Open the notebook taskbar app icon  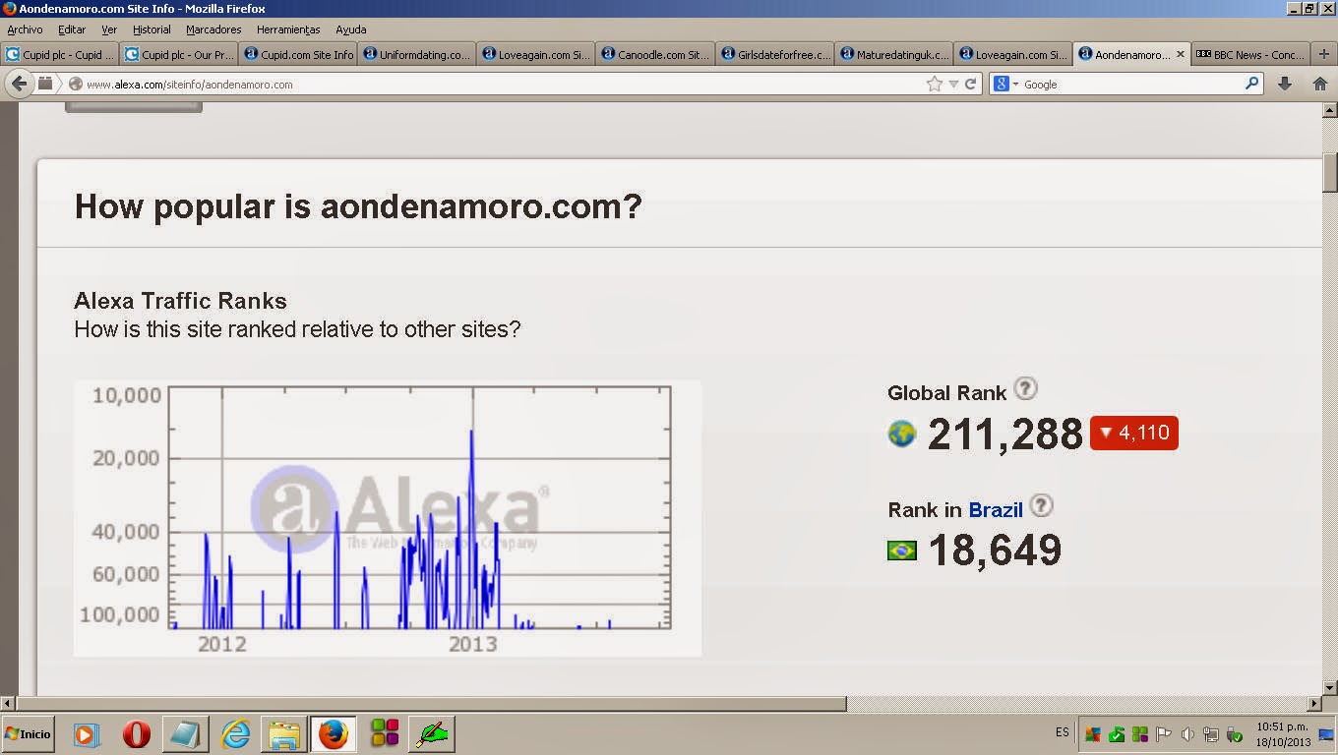click(185, 734)
